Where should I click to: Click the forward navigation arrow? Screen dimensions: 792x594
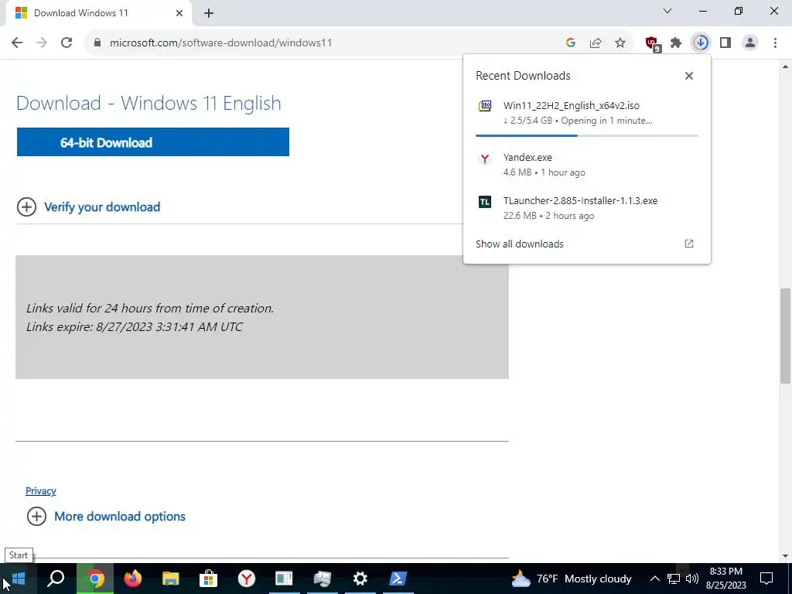click(42, 43)
